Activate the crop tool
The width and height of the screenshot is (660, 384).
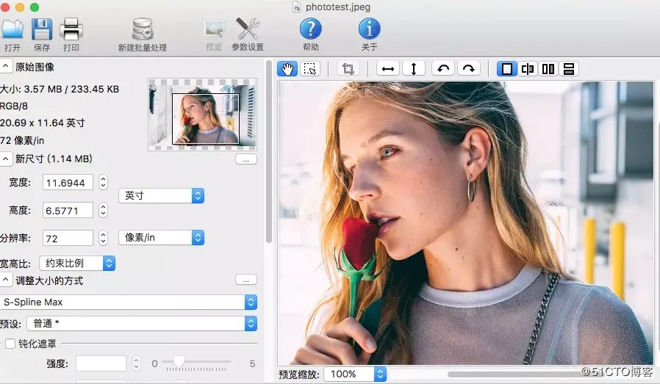[x=348, y=68]
